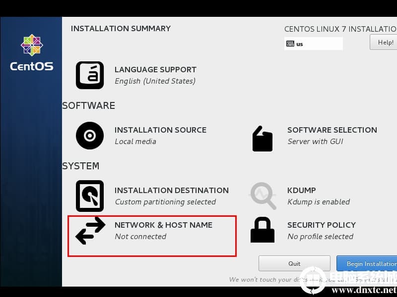Viewport: 397px width, 297px height.
Task: Open the Installation Source disc icon
Action: 90,136
